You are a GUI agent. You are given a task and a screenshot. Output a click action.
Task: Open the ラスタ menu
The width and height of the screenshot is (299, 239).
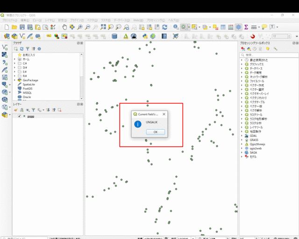coord(106,20)
